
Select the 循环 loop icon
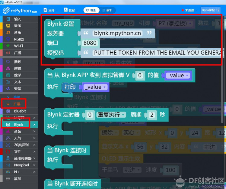tap(8, 62)
